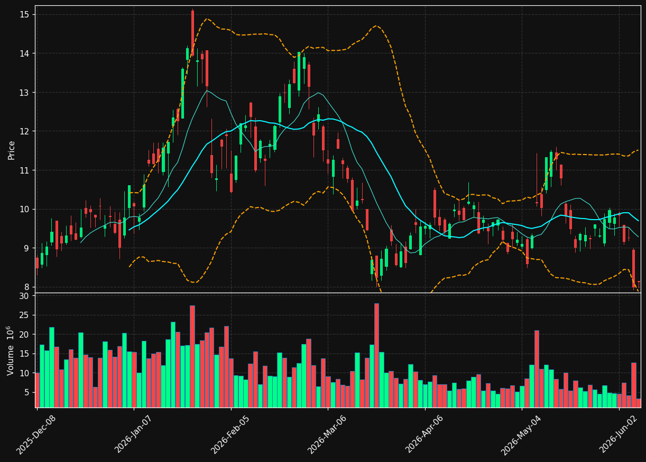Click price tick value 9

tap(27, 248)
